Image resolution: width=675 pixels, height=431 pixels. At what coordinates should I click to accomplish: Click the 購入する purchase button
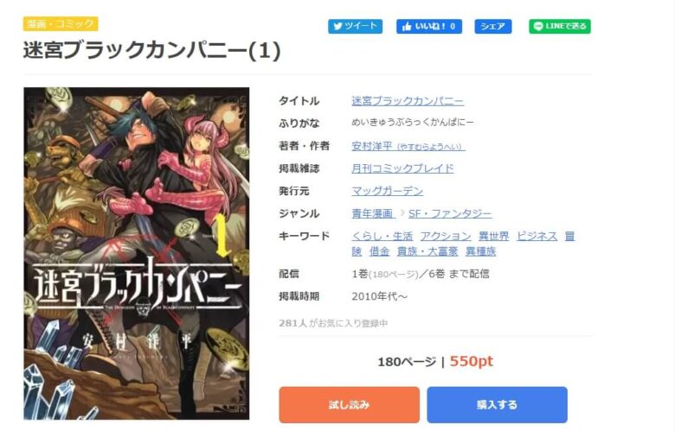point(498,405)
